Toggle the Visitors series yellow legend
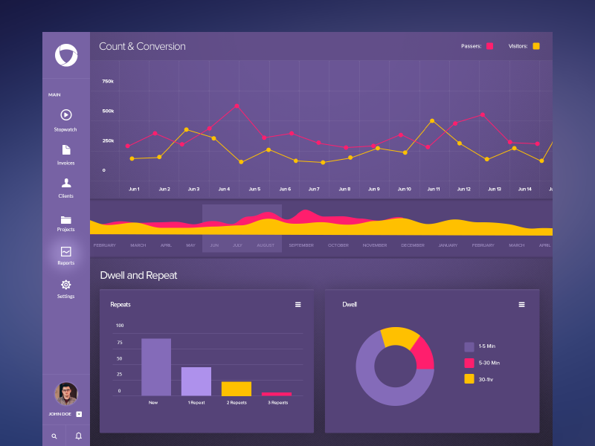 536,46
